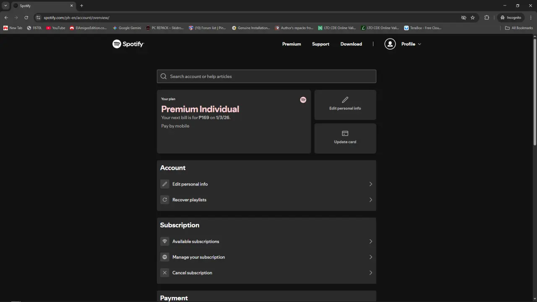Bookmark this page with the star icon
The image size is (537, 302).
click(473, 18)
